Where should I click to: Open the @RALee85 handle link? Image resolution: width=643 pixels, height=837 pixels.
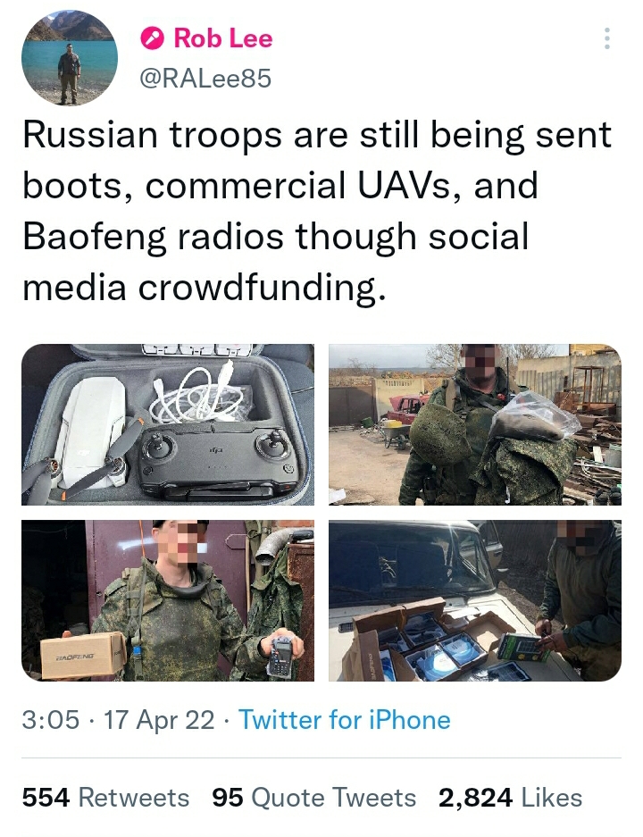[x=205, y=79]
